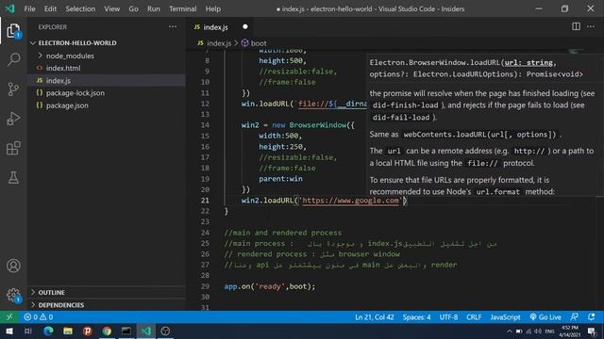Split the editor to the right

point(576,26)
